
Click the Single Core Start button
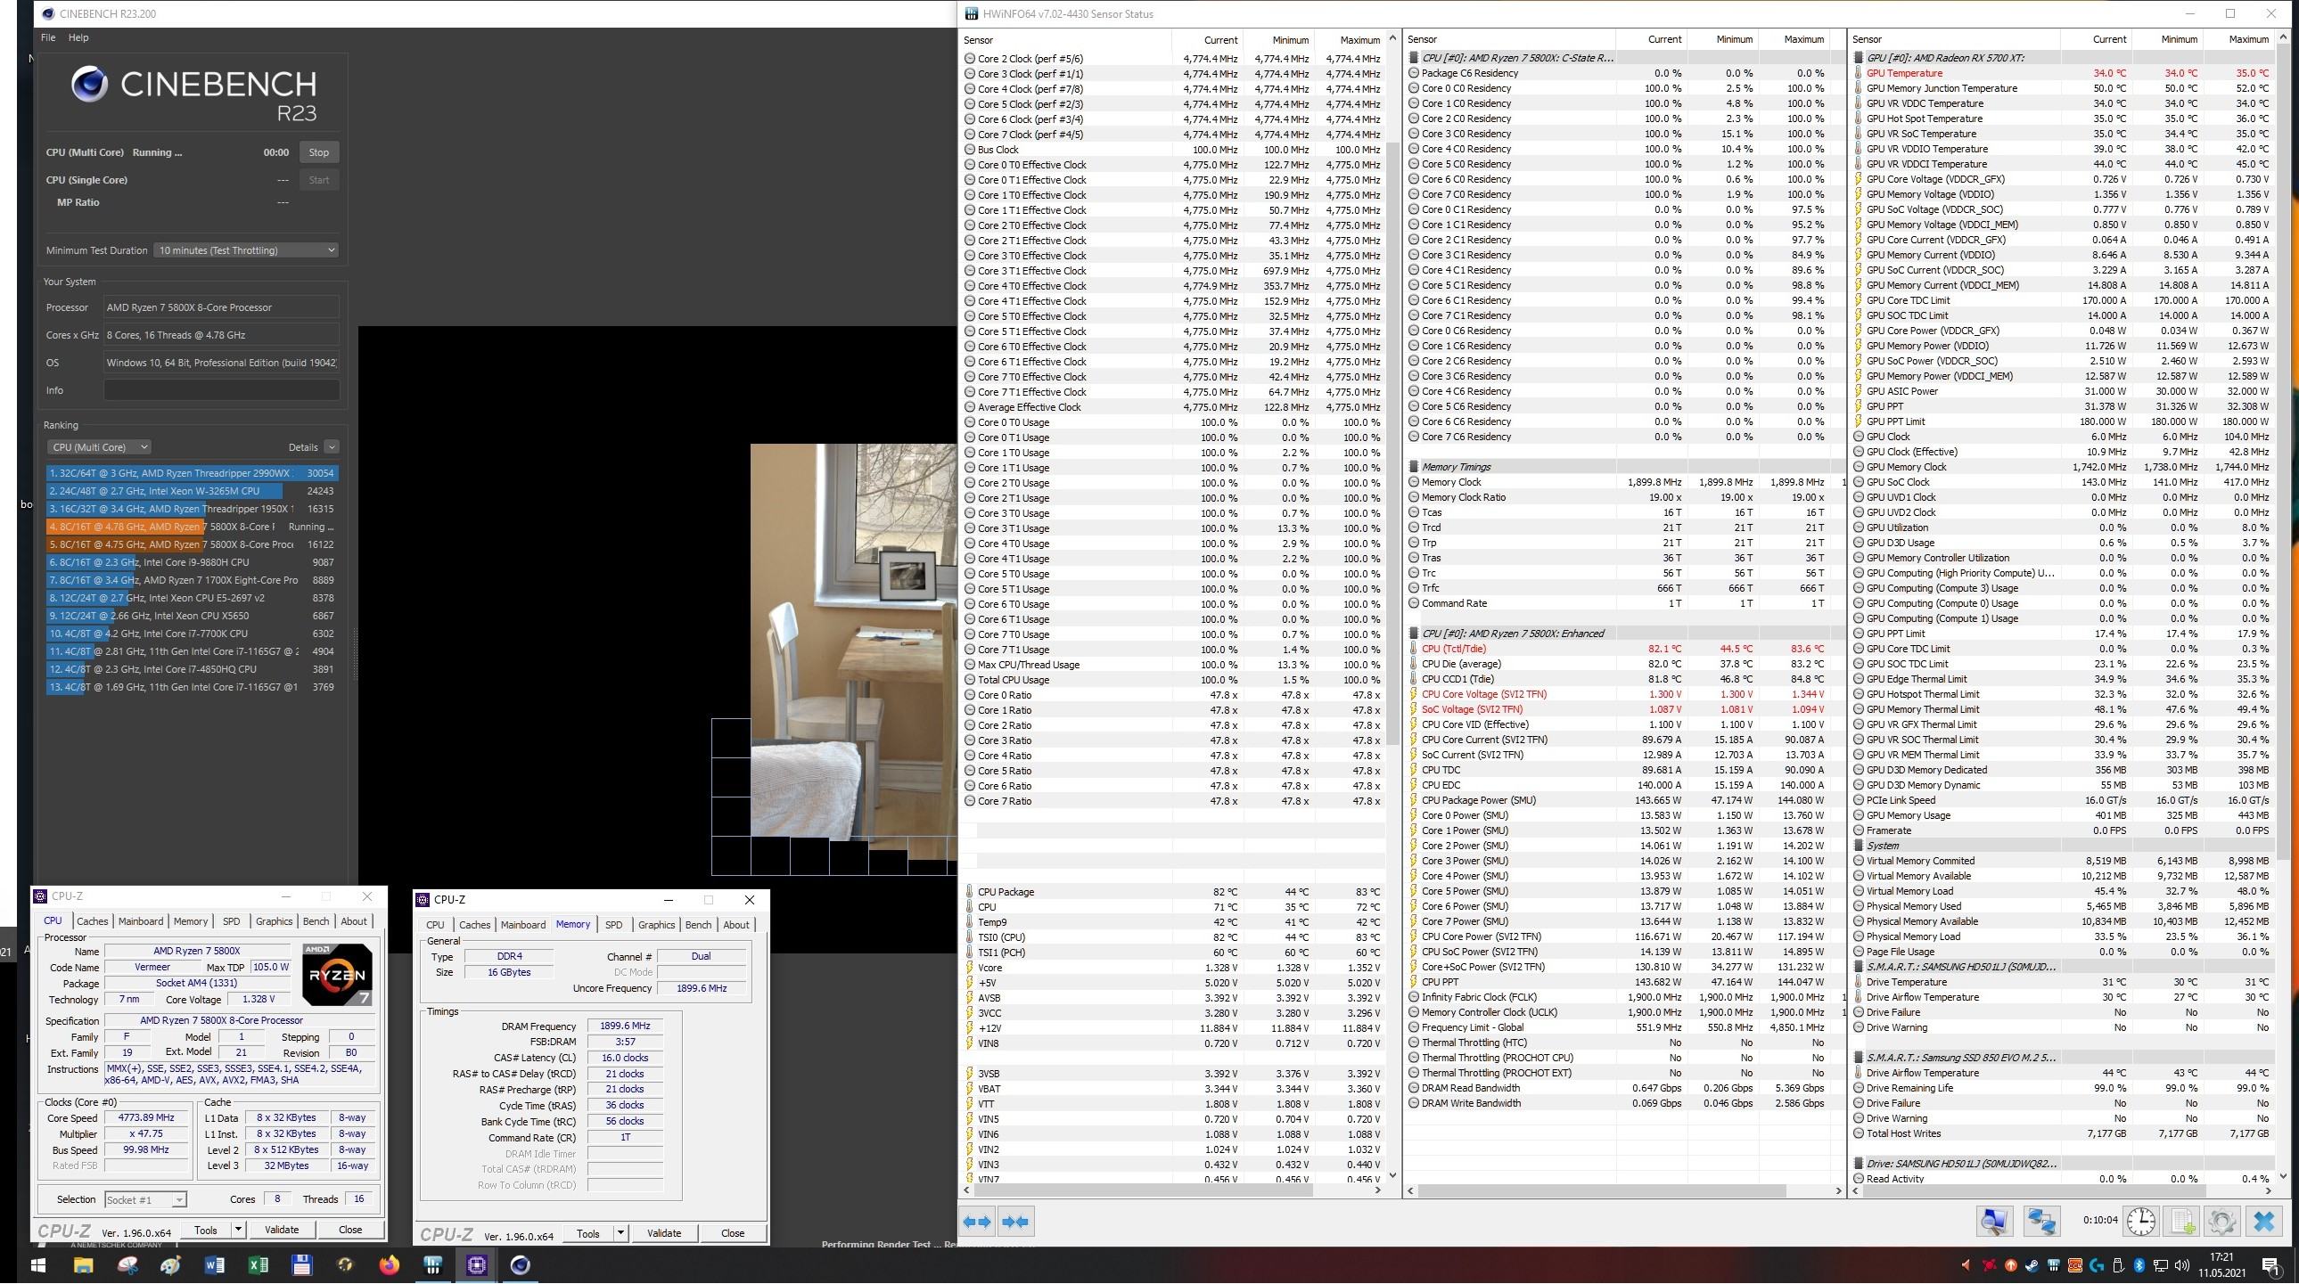(x=318, y=180)
